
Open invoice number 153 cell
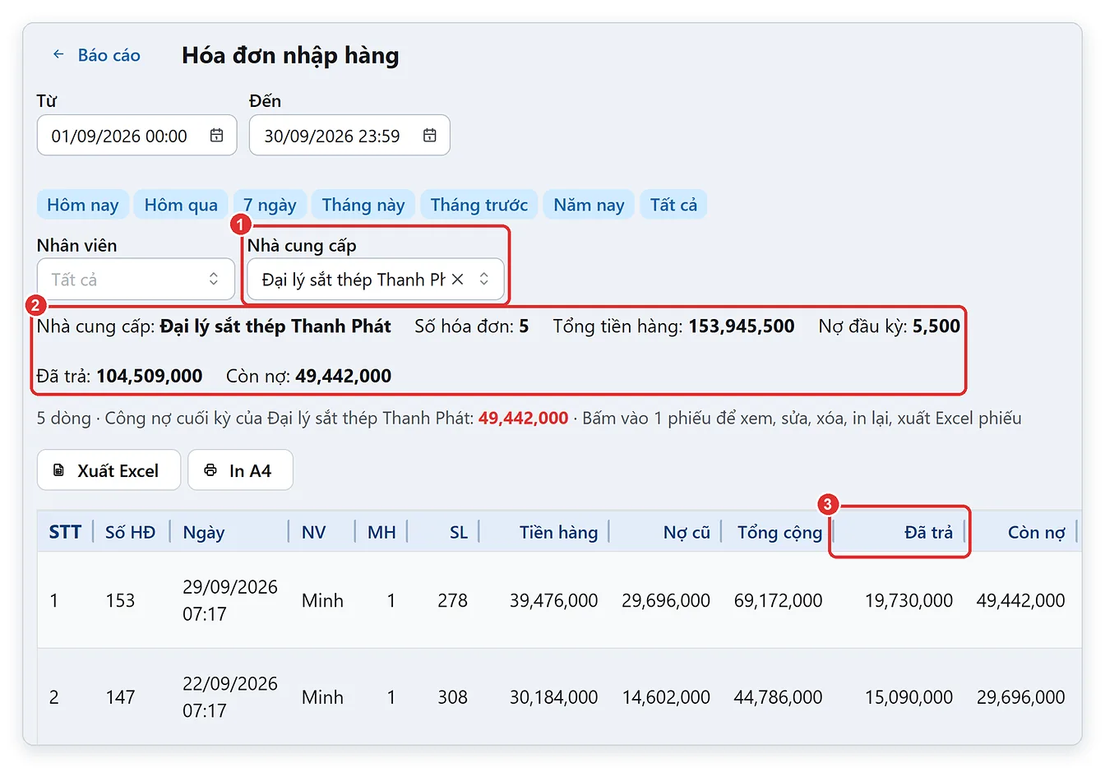120,600
